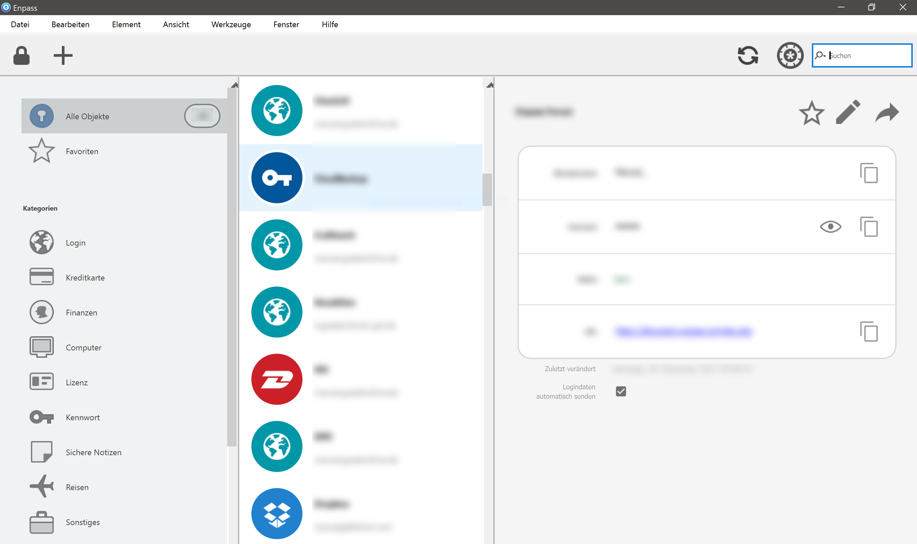The image size is (917, 544).
Task: Open the search options magnifier dropdown
Action: click(x=820, y=55)
